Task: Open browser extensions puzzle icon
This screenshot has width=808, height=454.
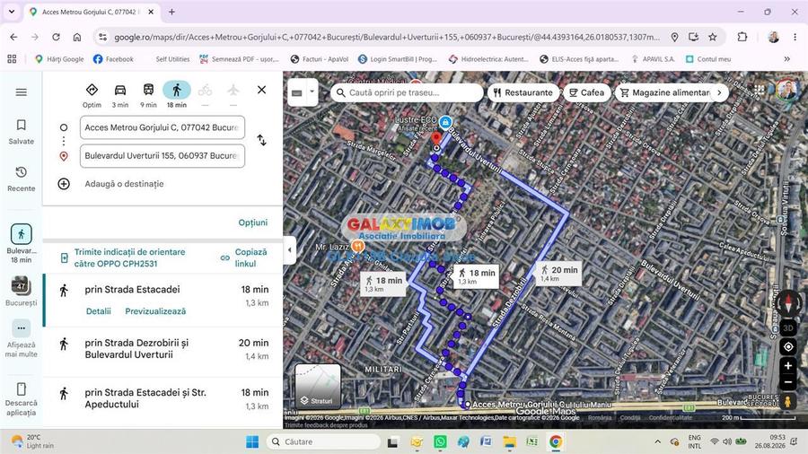Action: [742, 37]
